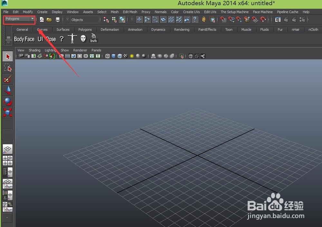322x227 pixels.
Task: Toggle the lock selection padlock
Action: coord(204,20)
